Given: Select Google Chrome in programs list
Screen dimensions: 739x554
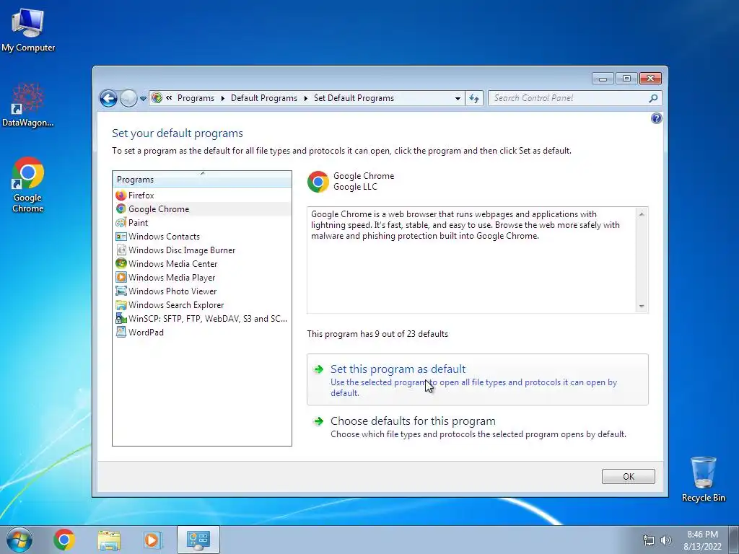Looking at the screenshot, I should (x=202, y=208).
